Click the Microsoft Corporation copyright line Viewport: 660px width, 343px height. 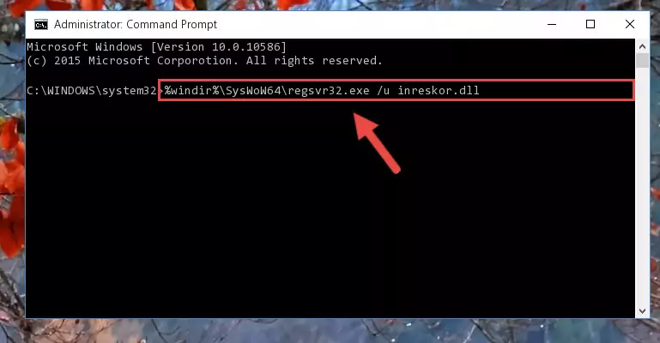204,61
